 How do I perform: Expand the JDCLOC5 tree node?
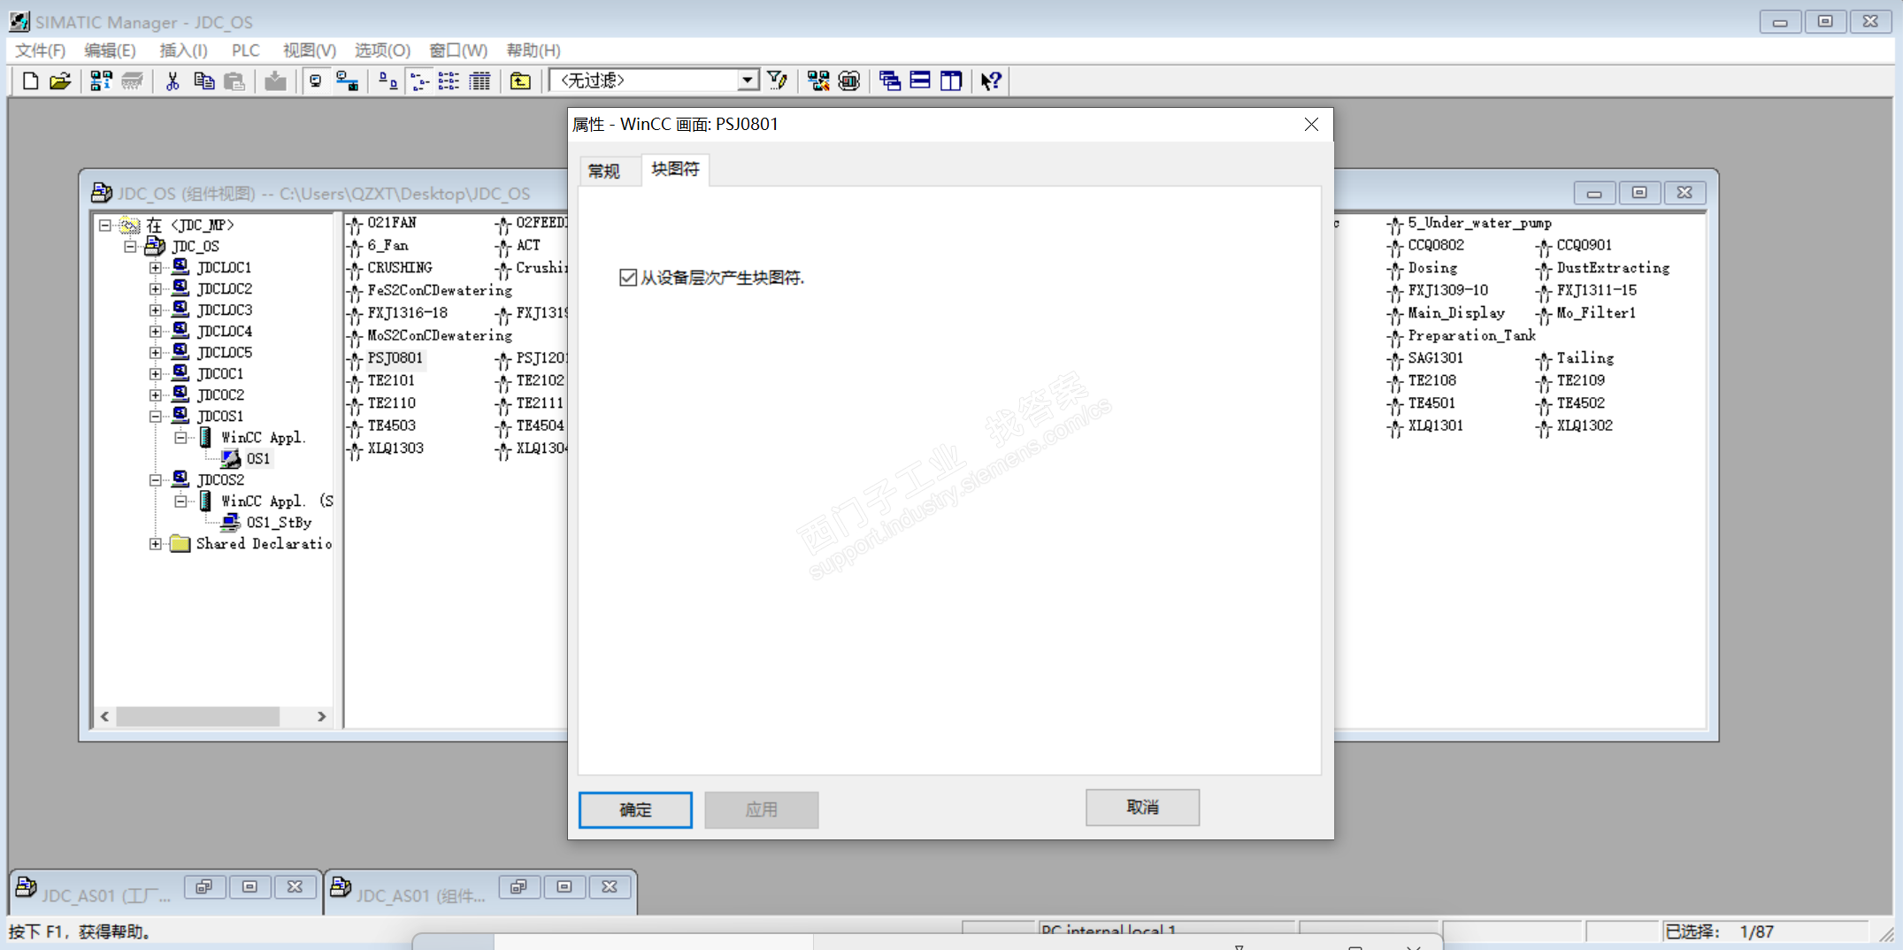tap(156, 352)
